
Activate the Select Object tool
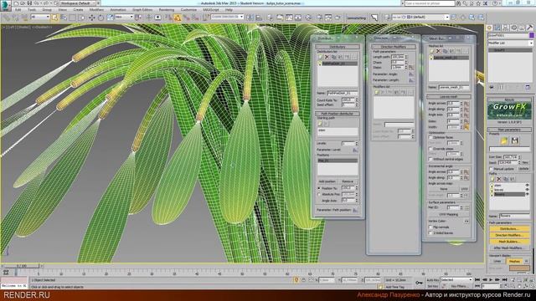click(55, 18)
